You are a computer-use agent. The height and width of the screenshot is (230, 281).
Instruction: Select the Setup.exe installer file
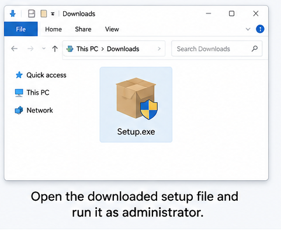pyautogui.click(x=136, y=105)
